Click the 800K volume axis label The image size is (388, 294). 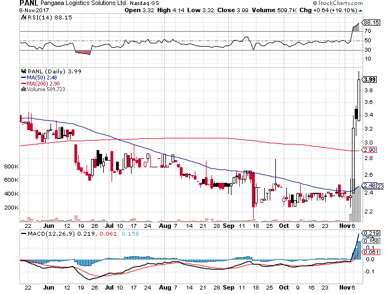click(11, 166)
